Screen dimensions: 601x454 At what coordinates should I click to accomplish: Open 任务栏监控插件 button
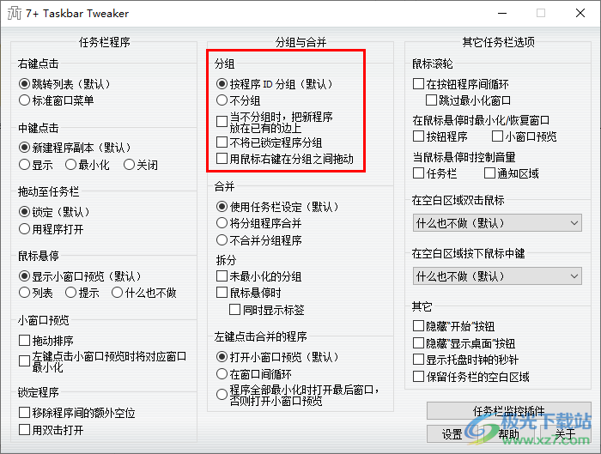tap(509, 411)
